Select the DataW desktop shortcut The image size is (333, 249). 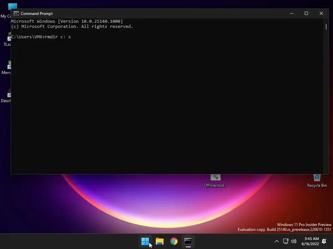point(6,96)
